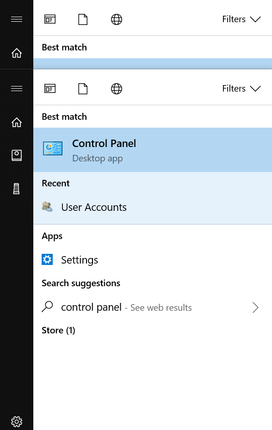
Task: Open the Store (1) results group
Action: pos(58,330)
